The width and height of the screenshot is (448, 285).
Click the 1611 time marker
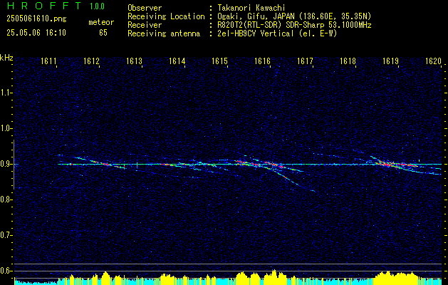pyautogui.click(x=48, y=61)
